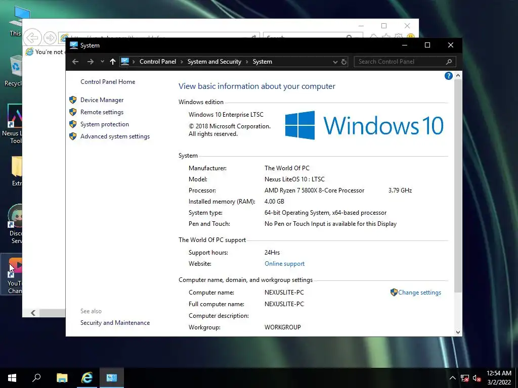
Task: Click the Windows 10 Enterprise LTSC text
Action: pos(226,115)
